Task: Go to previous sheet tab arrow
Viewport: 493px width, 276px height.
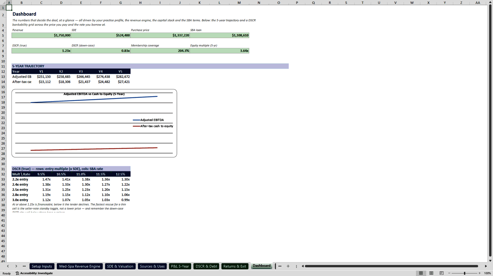Action: tap(8, 266)
